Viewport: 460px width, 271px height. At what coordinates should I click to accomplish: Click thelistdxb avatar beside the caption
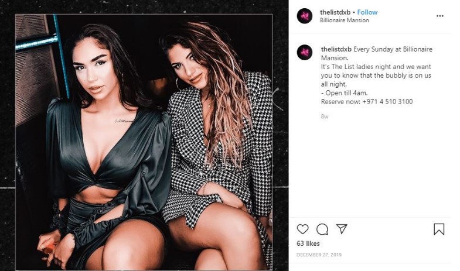point(305,53)
